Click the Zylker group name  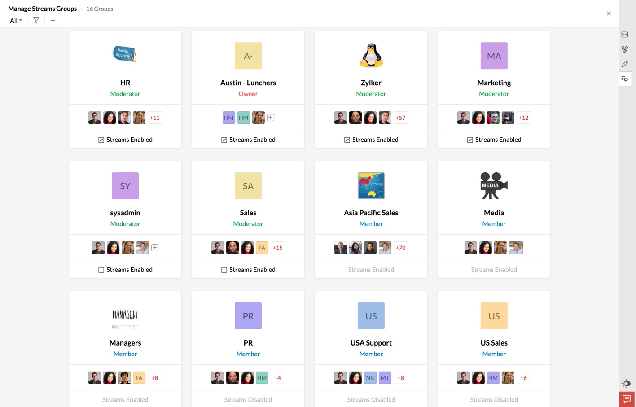point(371,83)
